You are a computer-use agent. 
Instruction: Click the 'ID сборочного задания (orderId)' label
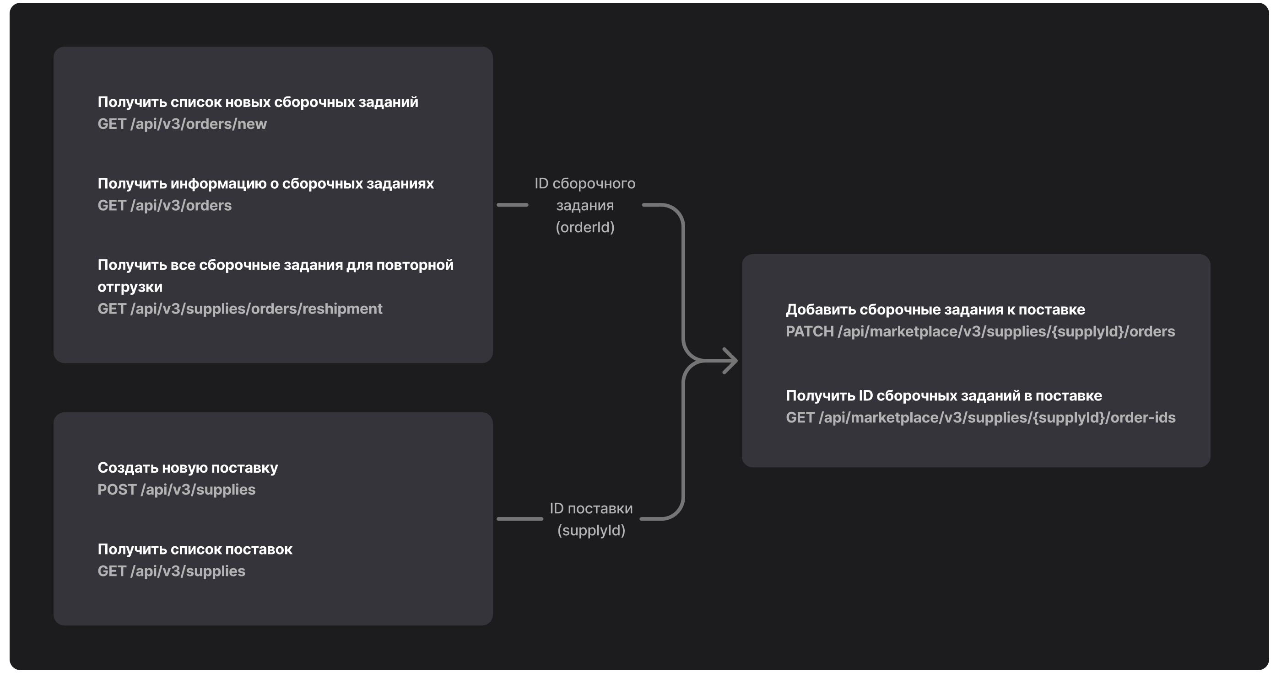[585, 205]
